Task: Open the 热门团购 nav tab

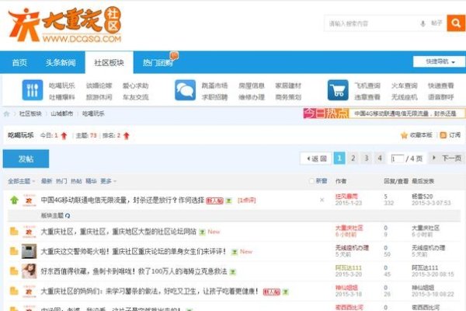Action: click(x=158, y=63)
